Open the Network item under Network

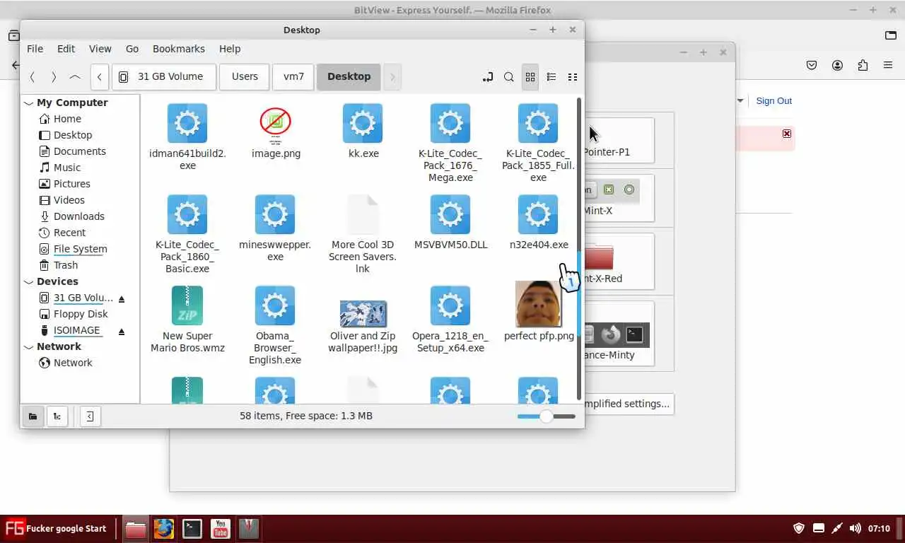(x=73, y=363)
